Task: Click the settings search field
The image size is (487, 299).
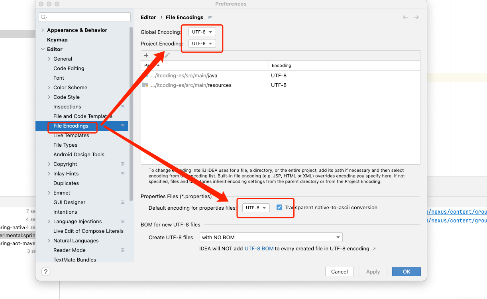Action: (84, 17)
